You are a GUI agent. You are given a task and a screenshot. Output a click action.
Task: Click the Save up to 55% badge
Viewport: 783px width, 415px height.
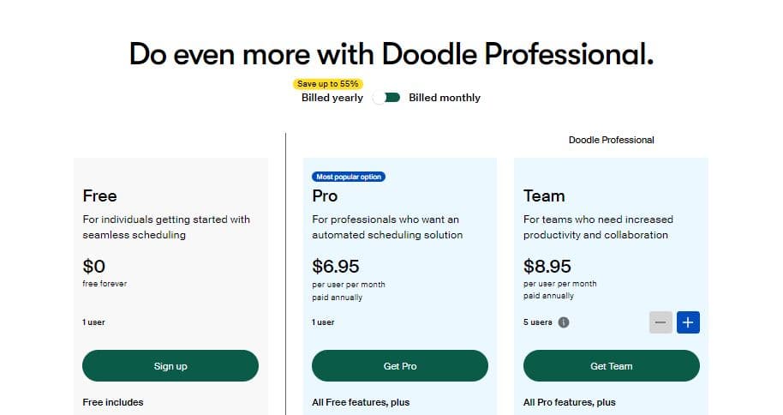click(x=328, y=84)
